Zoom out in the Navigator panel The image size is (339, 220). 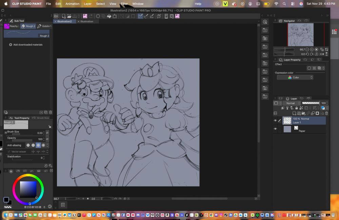point(307,49)
